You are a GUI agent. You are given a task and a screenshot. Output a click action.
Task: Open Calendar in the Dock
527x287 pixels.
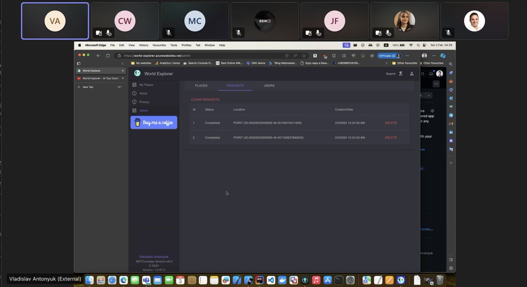[x=180, y=280]
